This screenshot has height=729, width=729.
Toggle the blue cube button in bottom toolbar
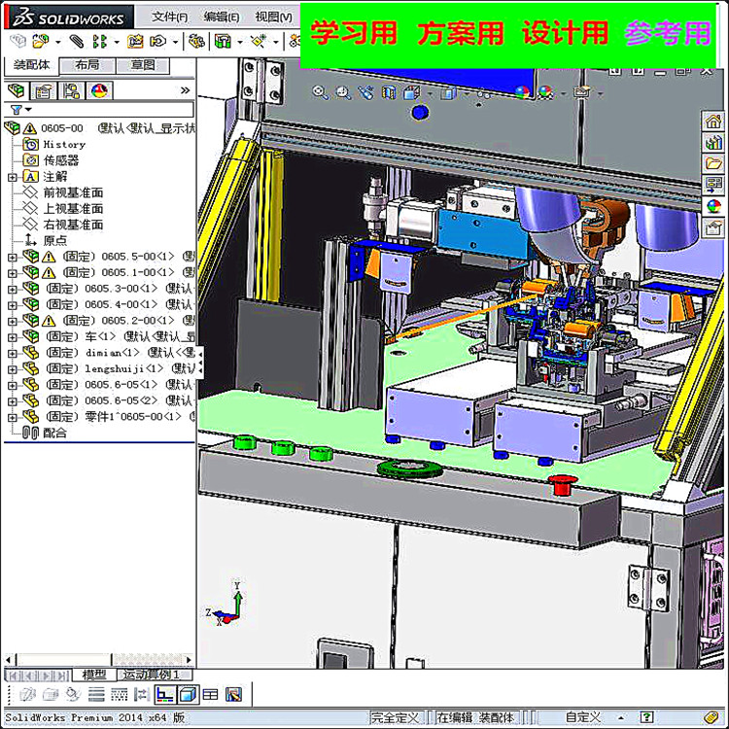coord(187,695)
